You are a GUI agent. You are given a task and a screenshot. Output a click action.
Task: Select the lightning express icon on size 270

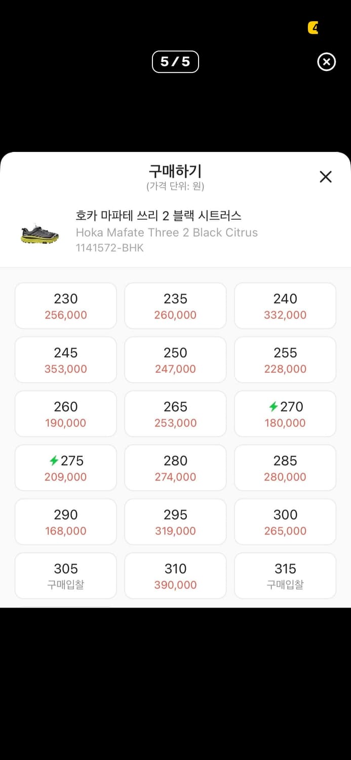274,406
